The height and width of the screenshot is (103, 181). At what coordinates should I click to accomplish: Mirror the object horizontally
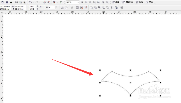point(62,8)
